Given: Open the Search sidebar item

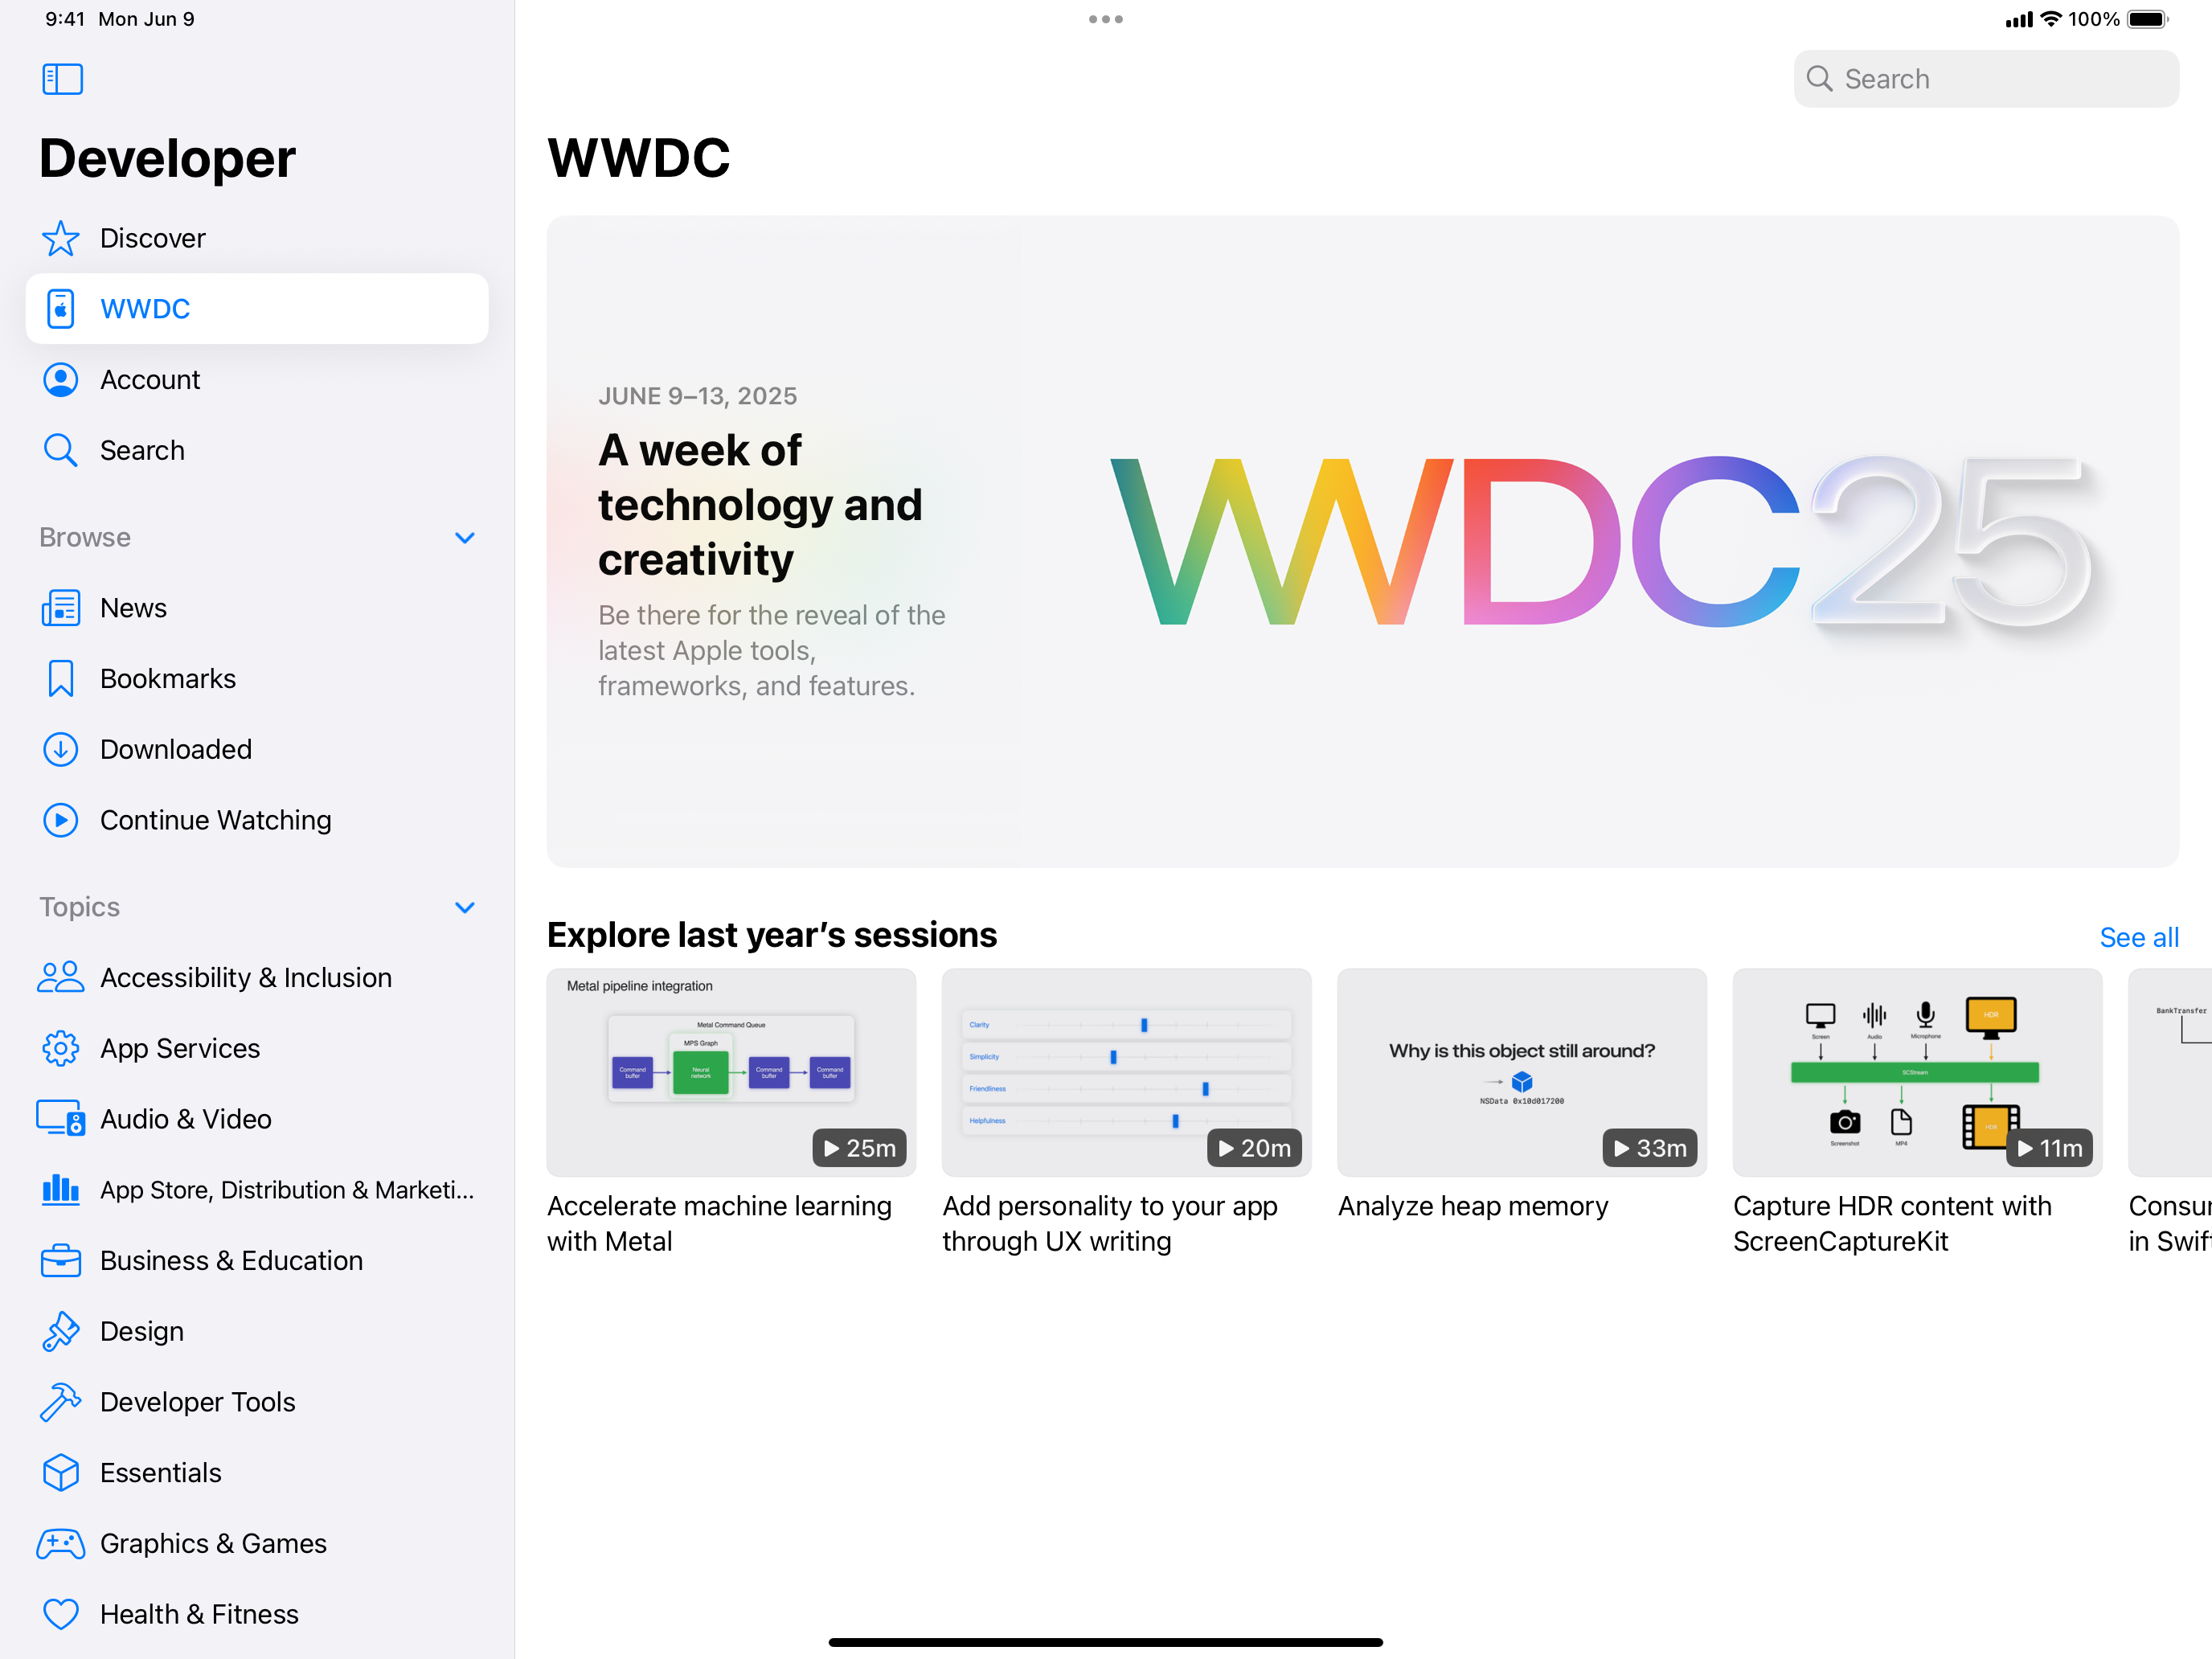Looking at the screenshot, I should (x=142, y=451).
